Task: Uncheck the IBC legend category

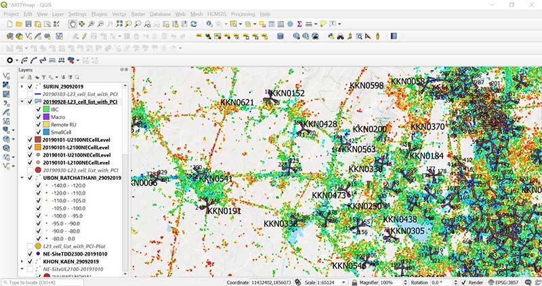Action: click(x=39, y=110)
